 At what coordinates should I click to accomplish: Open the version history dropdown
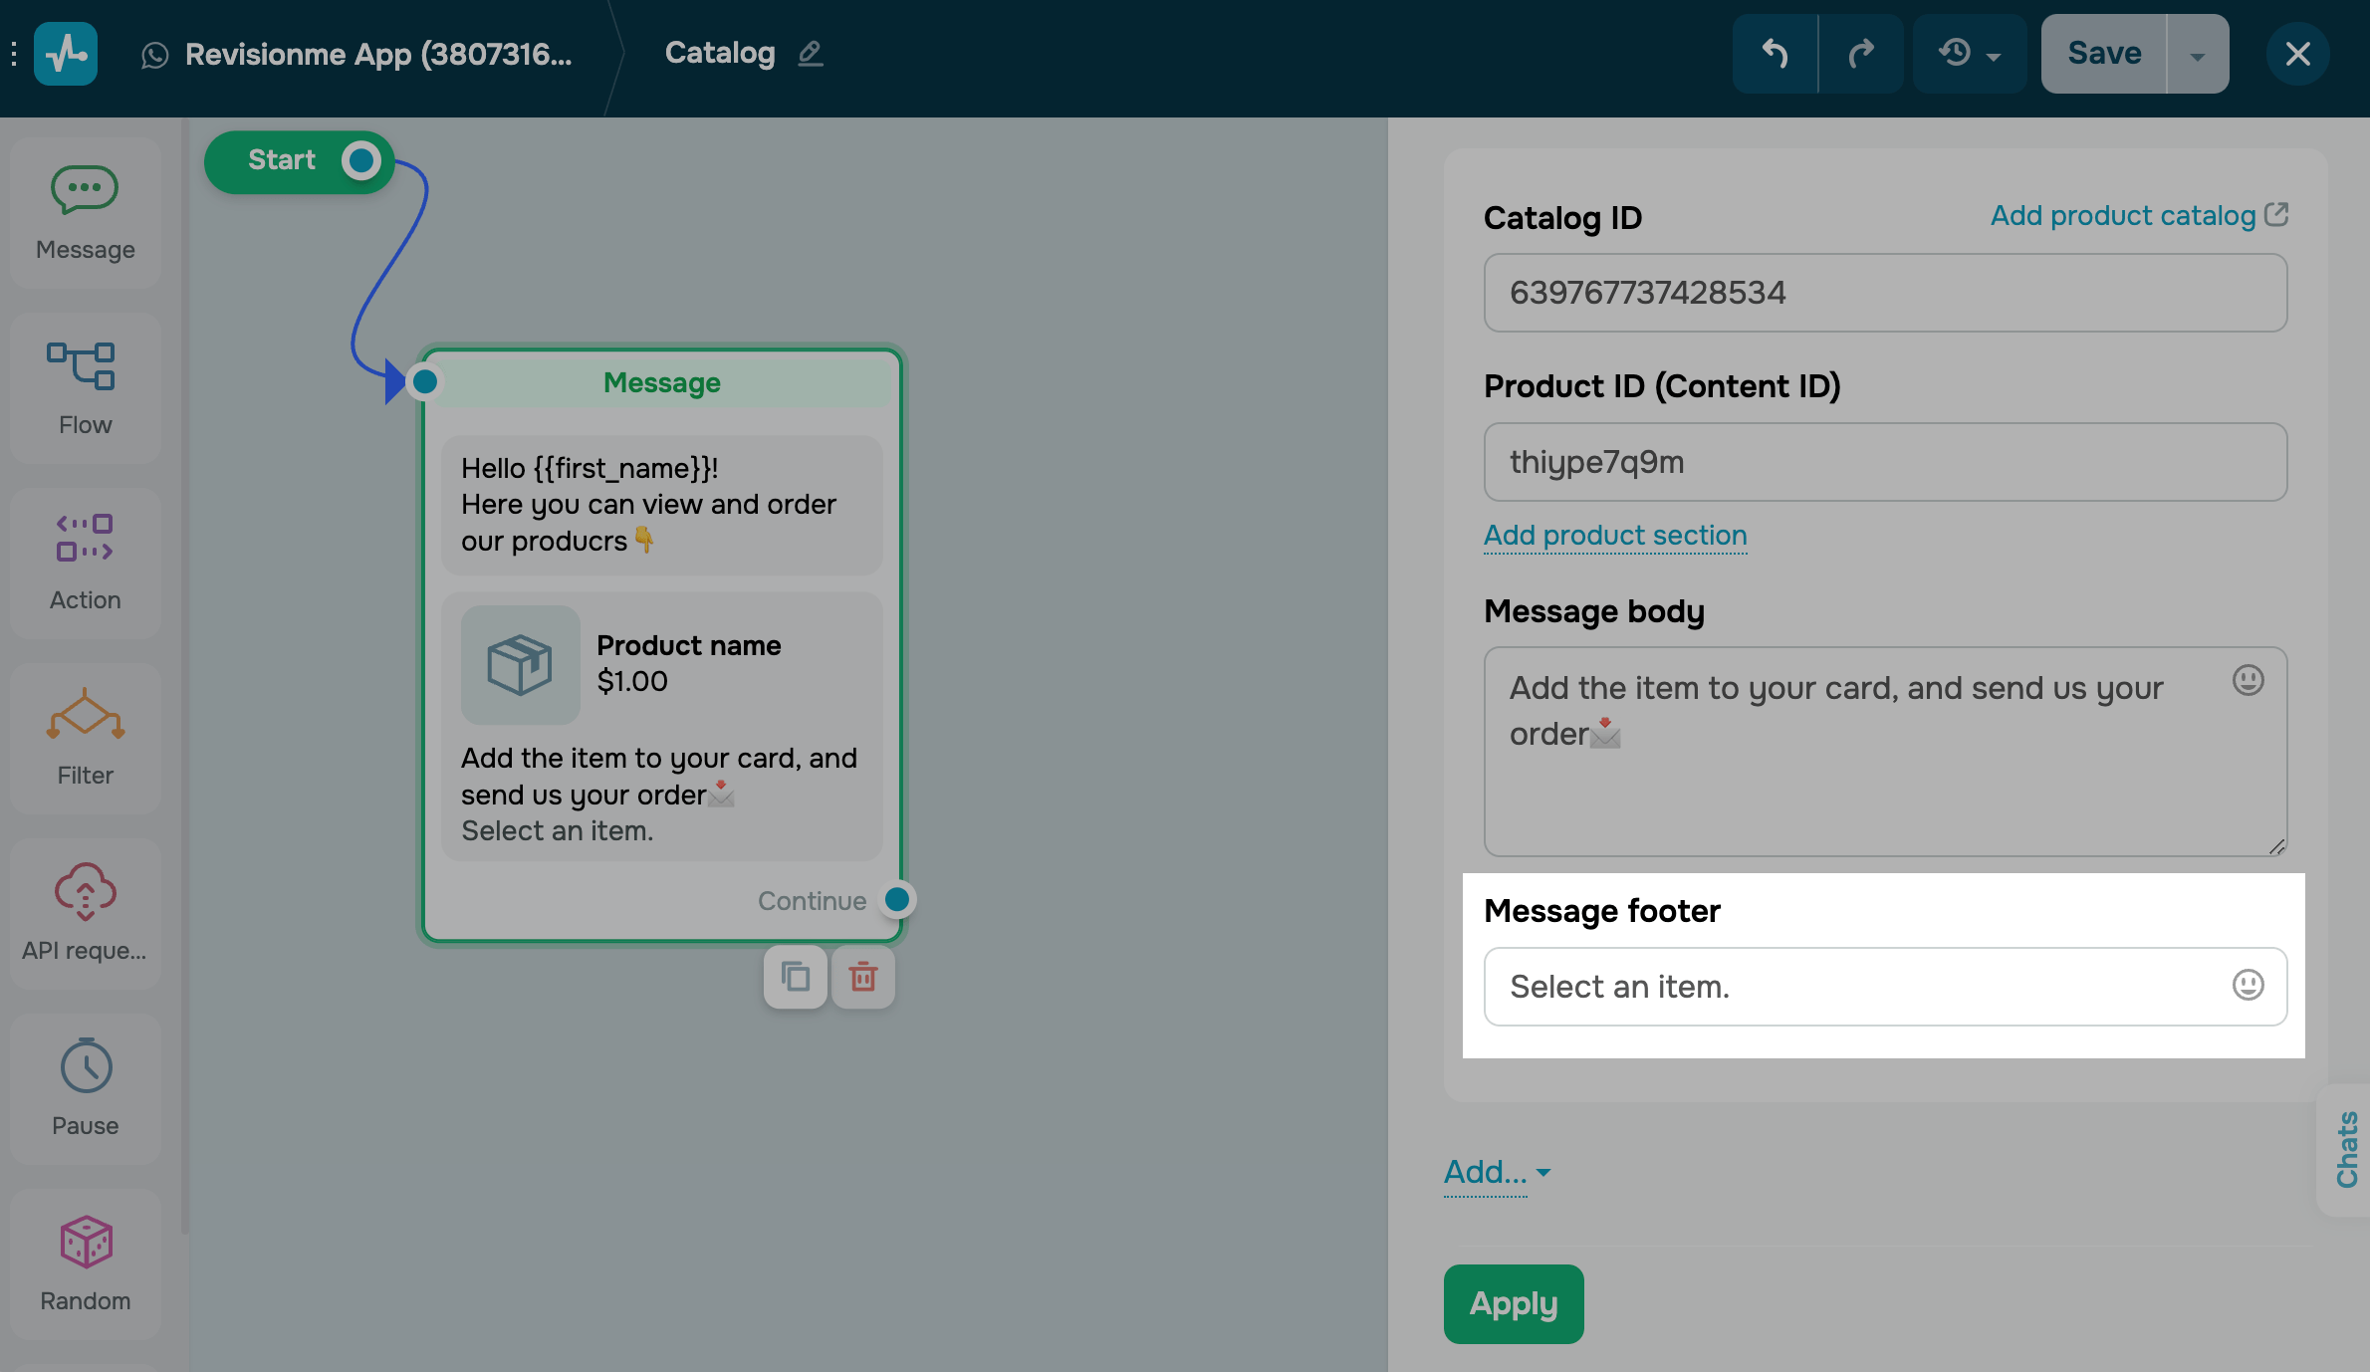pos(1970,54)
